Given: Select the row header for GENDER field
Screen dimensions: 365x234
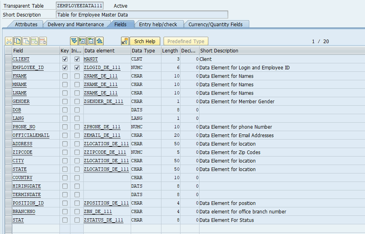Looking at the screenshot, I should (8, 101).
